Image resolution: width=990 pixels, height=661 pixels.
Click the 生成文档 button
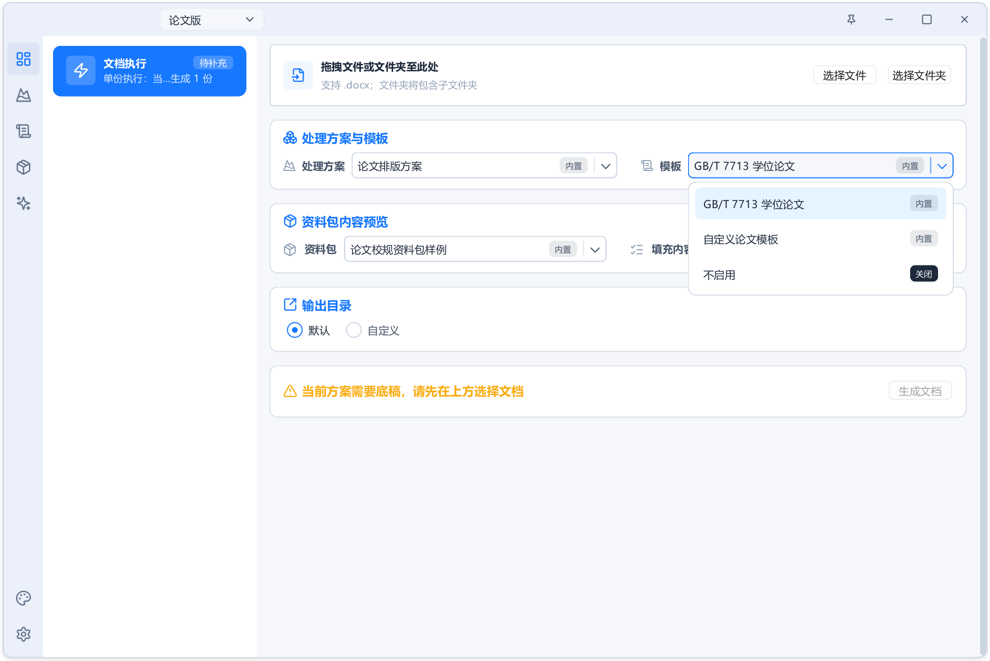pyautogui.click(x=920, y=391)
